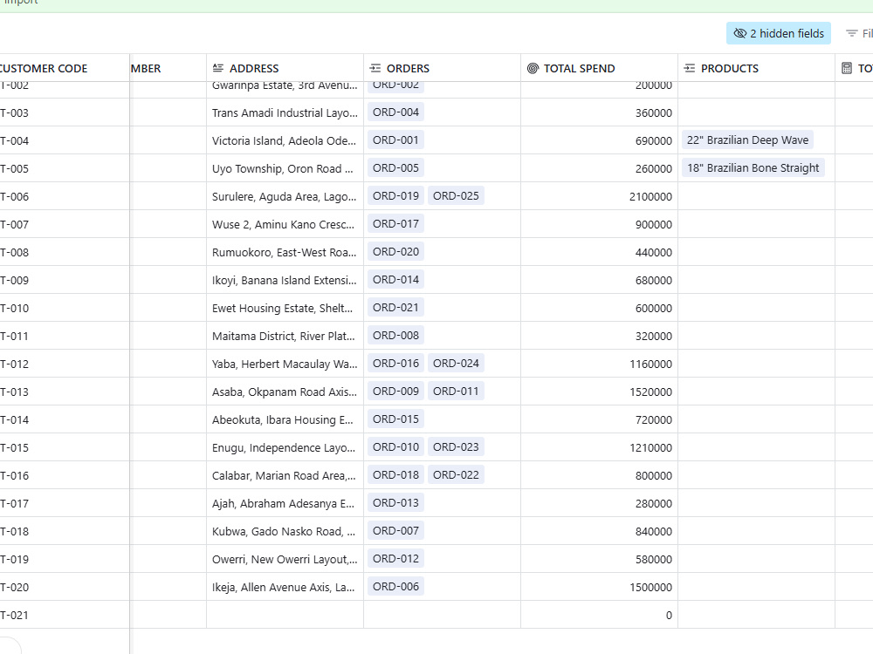Open linked record ORD-013
The width and height of the screenshot is (873, 654).
[x=395, y=503]
